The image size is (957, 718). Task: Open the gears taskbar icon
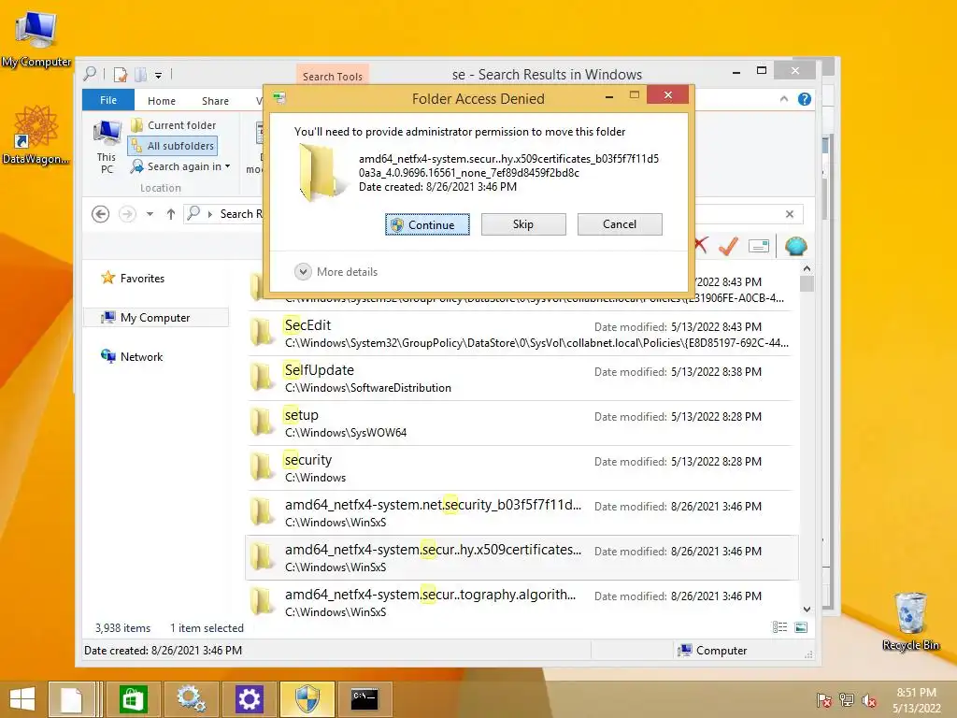(191, 699)
